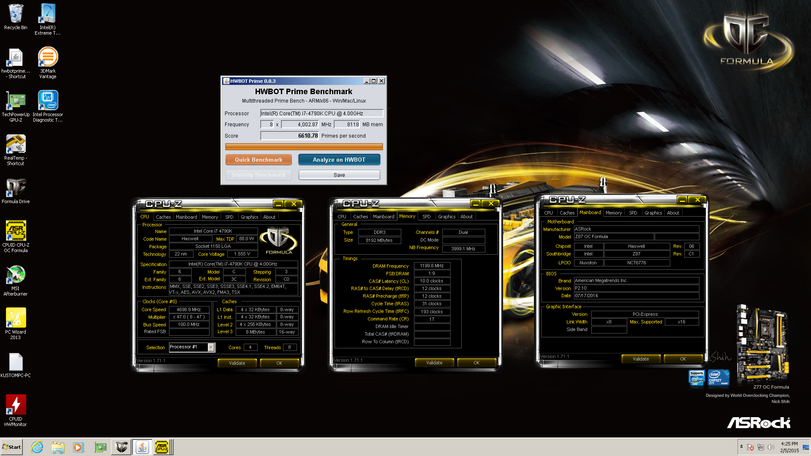Click Quick Benchmark in HWBOT Prime
This screenshot has height=456, width=811.
pos(259,160)
